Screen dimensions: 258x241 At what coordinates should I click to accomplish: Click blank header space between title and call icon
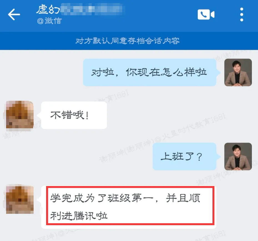click(x=161, y=14)
